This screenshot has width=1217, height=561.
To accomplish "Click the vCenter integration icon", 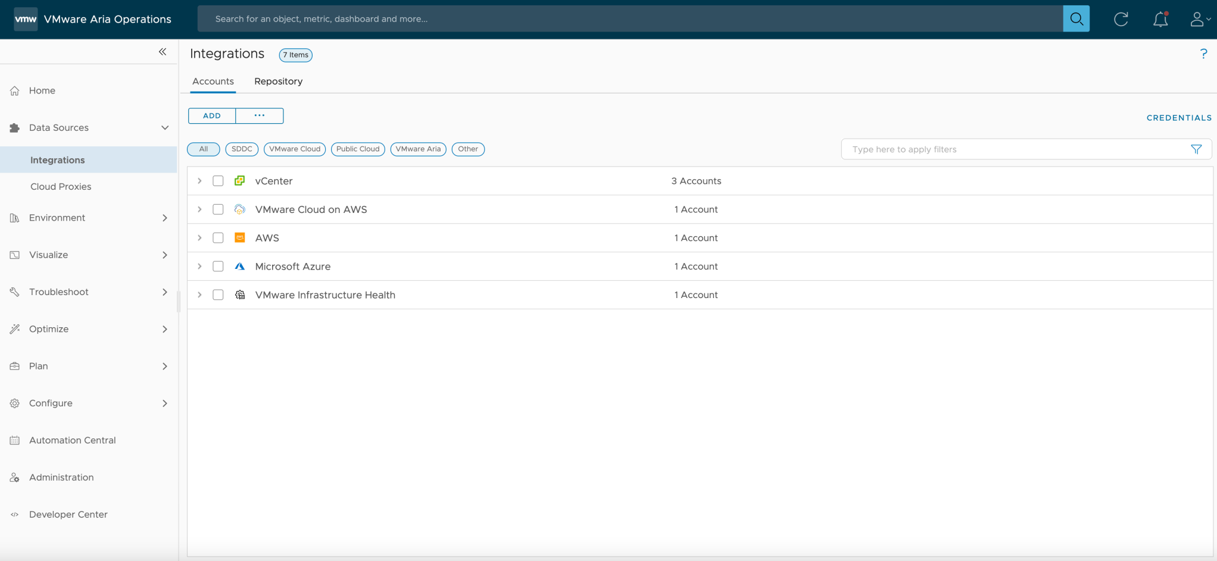I will point(239,180).
